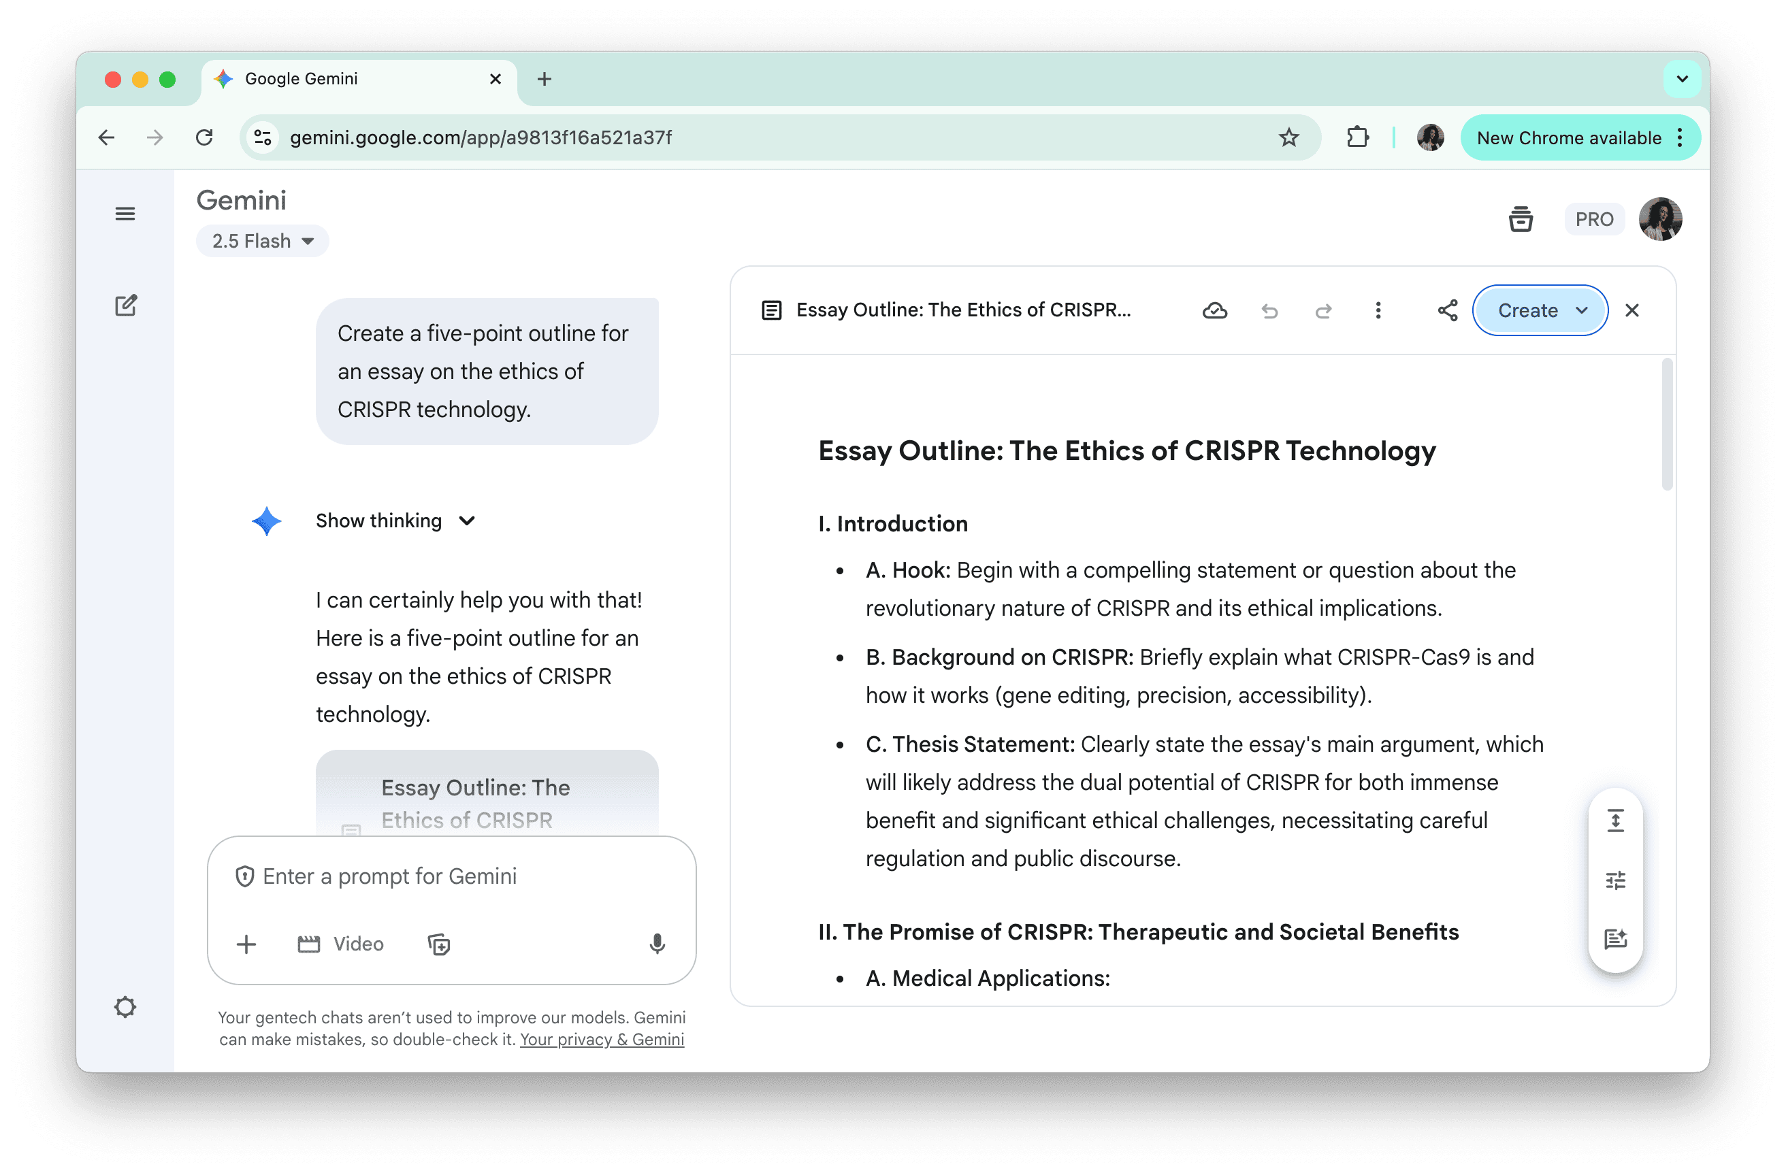This screenshot has width=1786, height=1173.
Task: Open Your privacy & Gemini link
Action: (x=602, y=1040)
